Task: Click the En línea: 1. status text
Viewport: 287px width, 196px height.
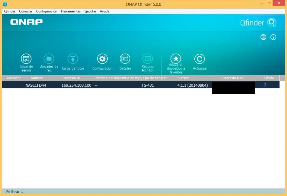Action: (15, 192)
